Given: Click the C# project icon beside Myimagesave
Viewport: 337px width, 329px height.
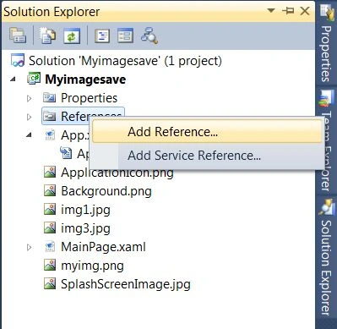Looking at the screenshot, I should pos(34,79).
